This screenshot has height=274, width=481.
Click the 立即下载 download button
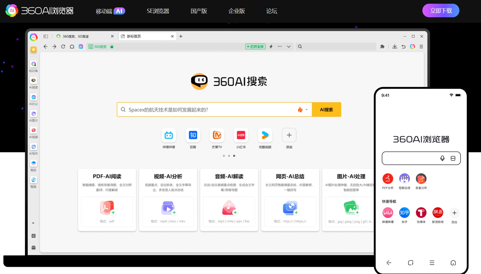click(x=441, y=11)
